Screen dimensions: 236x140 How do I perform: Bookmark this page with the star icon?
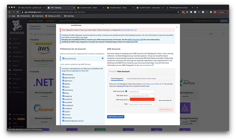coord(178,12)
